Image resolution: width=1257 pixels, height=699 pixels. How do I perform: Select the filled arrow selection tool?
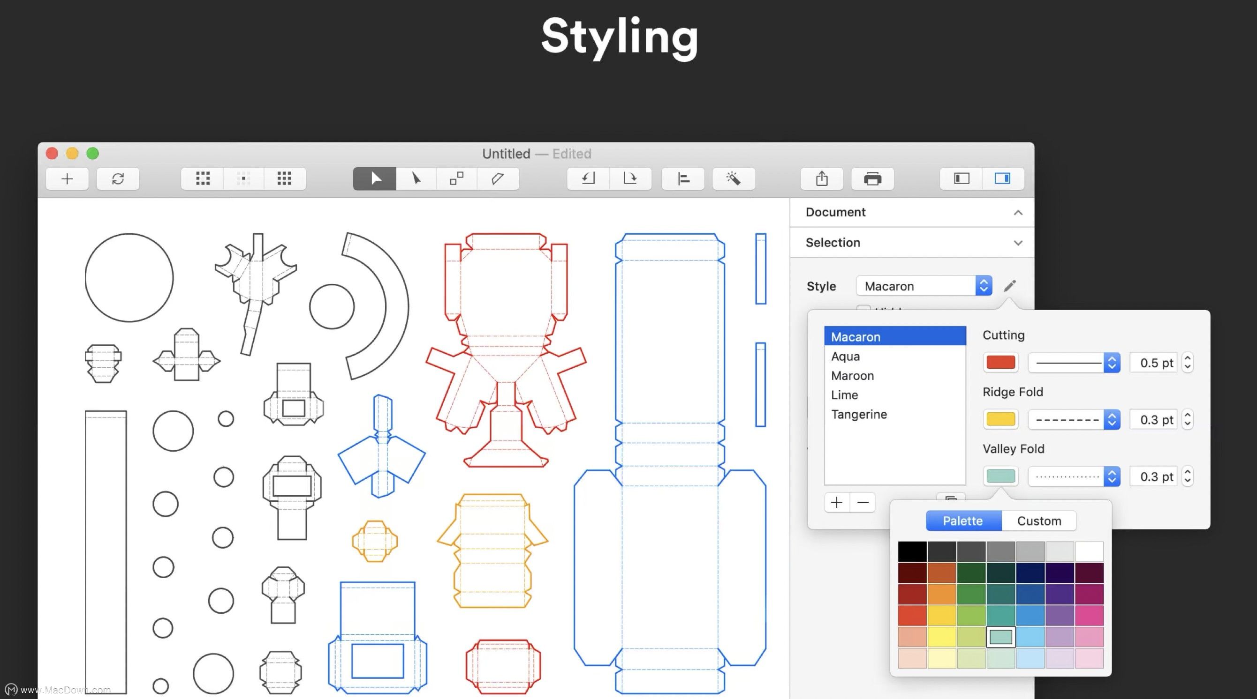375,179
